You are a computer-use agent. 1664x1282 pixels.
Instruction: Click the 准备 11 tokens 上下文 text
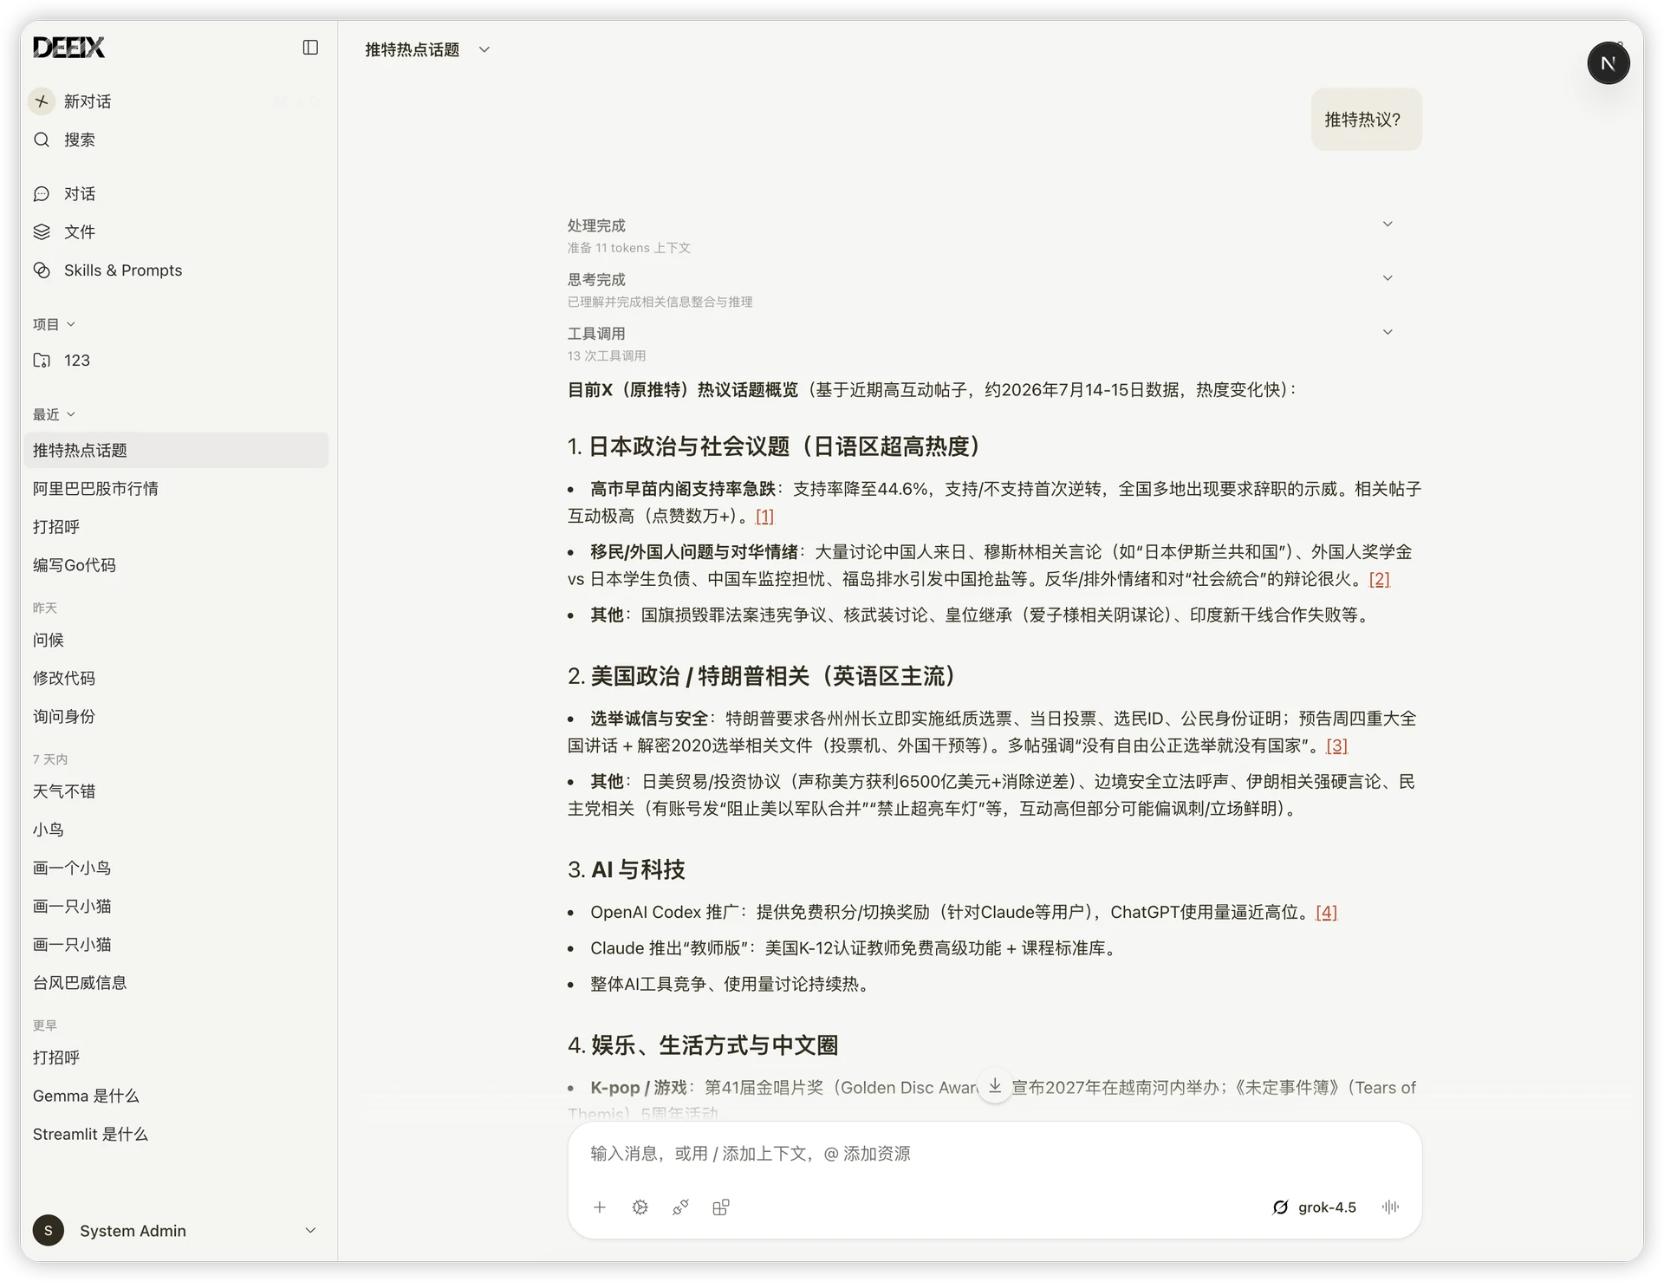[629, 248]
